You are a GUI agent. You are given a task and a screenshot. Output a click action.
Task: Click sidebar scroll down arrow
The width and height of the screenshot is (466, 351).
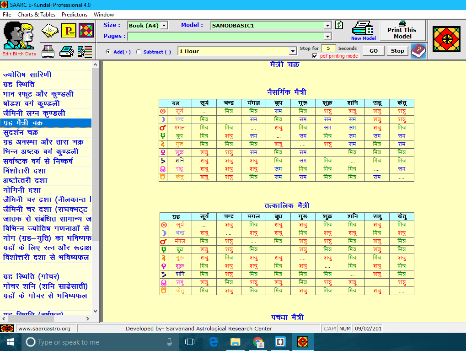pos(95,311)
